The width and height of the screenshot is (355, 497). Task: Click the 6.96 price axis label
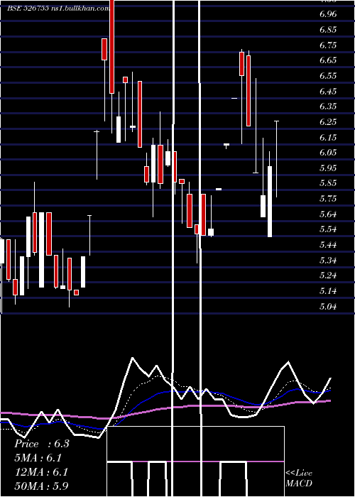[x=328, y=14]
